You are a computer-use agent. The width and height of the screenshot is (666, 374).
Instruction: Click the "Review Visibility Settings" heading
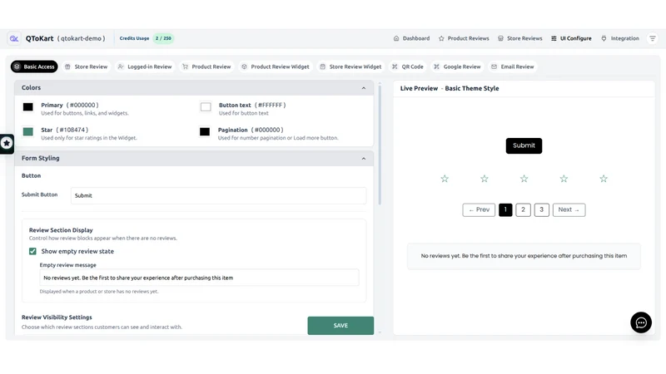[57, 317]
